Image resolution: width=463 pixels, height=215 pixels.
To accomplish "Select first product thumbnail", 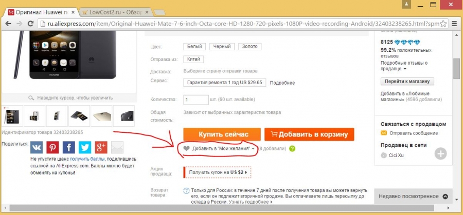I will click(x=12, y=116).
